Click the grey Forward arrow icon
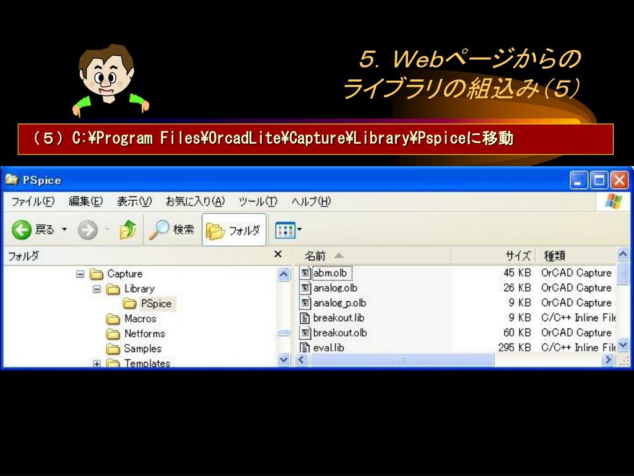The width and height of the screenshot is (634, 476). (88, 230)
